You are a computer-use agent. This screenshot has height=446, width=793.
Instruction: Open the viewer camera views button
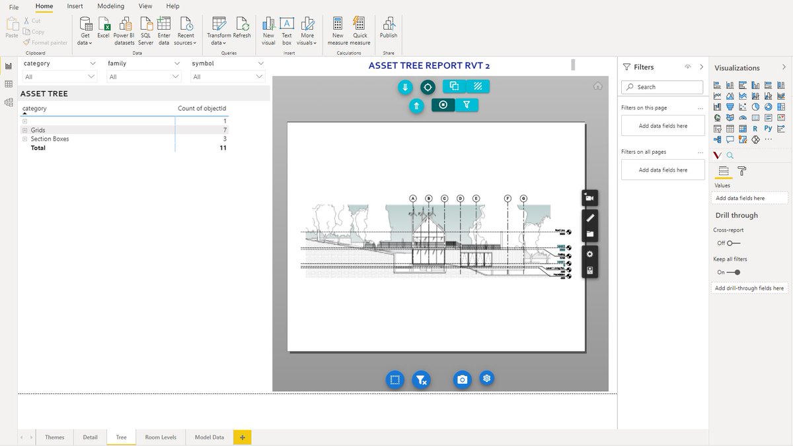click(589, 198)
